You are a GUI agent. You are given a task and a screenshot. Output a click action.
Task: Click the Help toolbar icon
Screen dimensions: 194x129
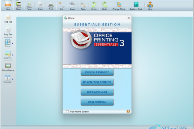[150, 6]
